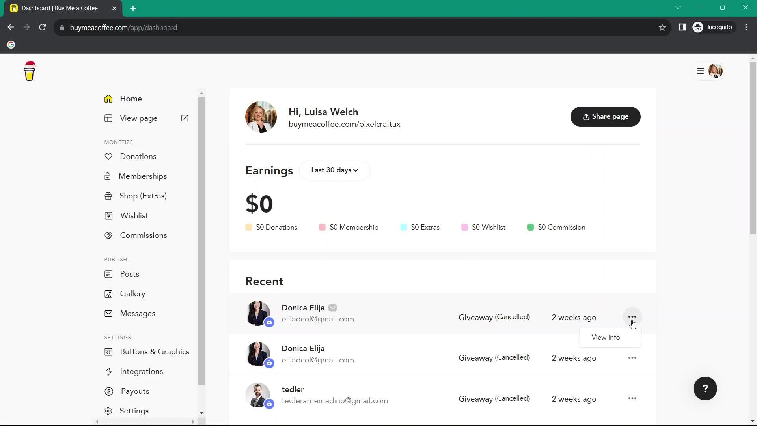757x426 pixels.
Task: Click the Home sidebar icon
Action: click(x=109, y=98)
